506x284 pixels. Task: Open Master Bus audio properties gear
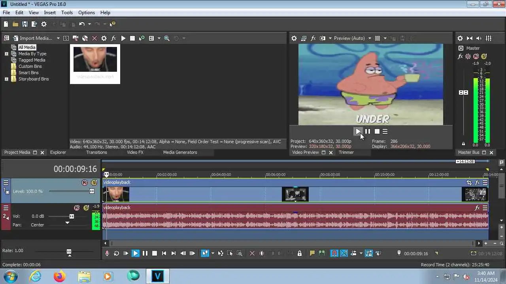click(x=460, y=38)
